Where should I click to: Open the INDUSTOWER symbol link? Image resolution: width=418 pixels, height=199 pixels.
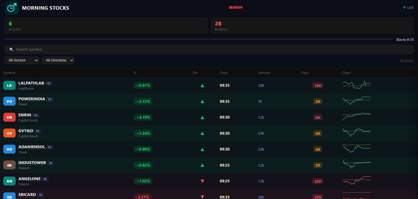pyautogui.click(x=32, y=163)
